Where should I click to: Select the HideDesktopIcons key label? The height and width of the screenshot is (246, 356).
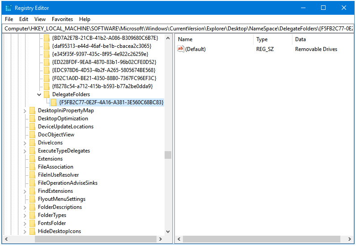59,231
